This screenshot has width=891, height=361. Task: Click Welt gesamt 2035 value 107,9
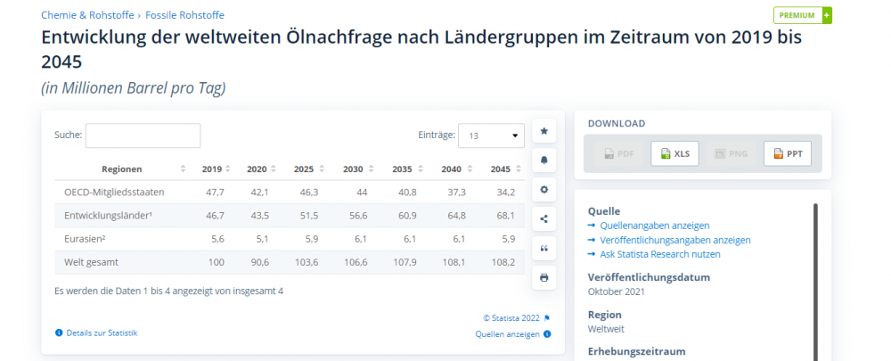pyautogui.click(x=405, y=262)
